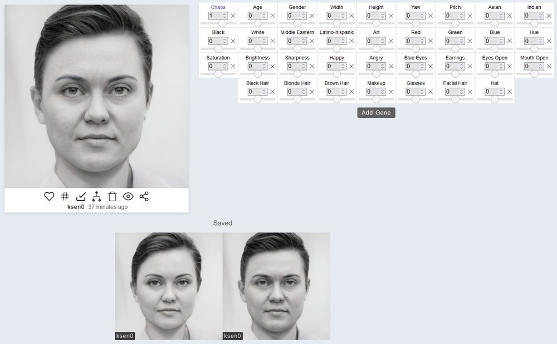The height and width of the screenshot is (344, 557).
Task: Click ksen0 label on right saved image
Action: click(x=232, y=336)
